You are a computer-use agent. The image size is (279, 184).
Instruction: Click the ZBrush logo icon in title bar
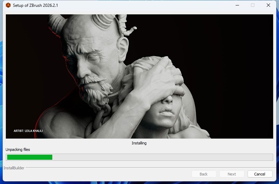click(8, 5)
